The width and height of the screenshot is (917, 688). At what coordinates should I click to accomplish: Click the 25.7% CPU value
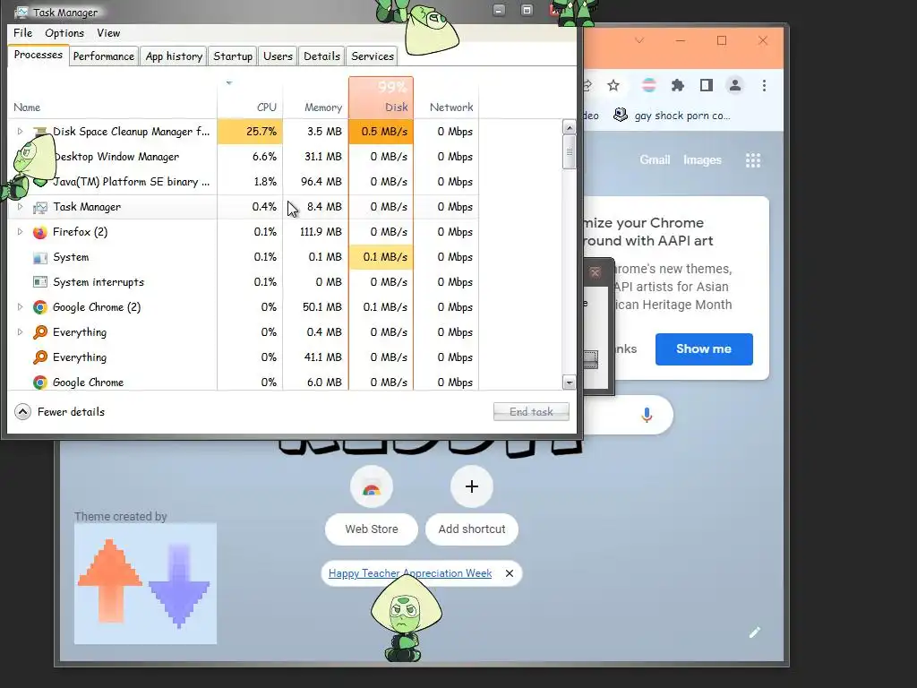tap(251, 131)
